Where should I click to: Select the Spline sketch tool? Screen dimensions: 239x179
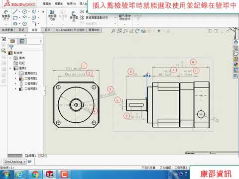34,11
